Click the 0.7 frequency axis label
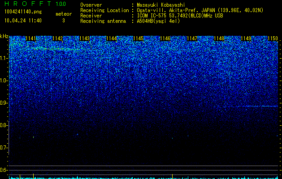The width and height of the screenshot is (282, 179). point(4,148)
